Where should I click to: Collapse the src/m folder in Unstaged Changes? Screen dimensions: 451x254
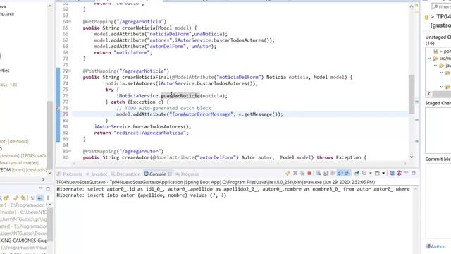pos(429,59)
